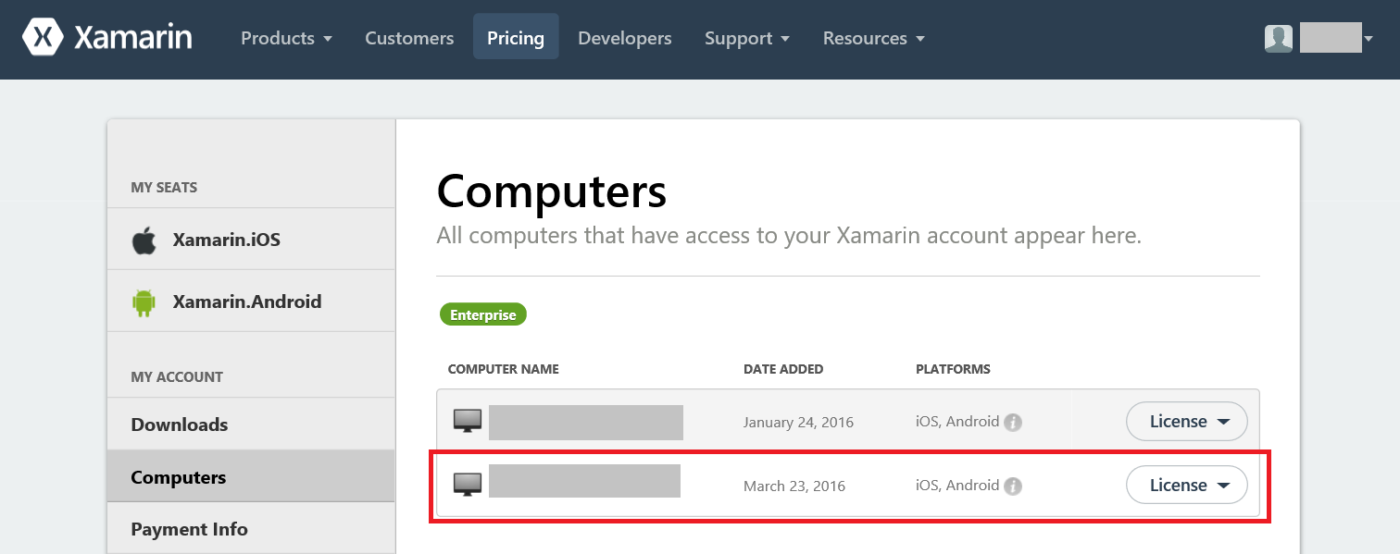Click the Android robot icon in sidebar

coord(144,302)
